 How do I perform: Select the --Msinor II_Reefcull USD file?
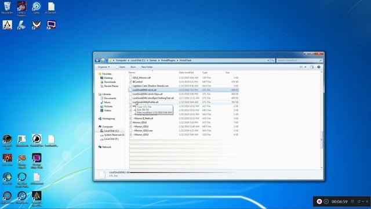coord(184,118)
